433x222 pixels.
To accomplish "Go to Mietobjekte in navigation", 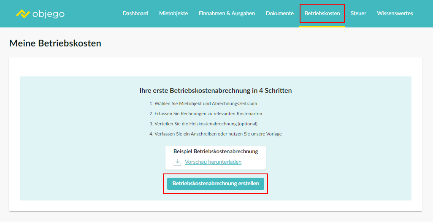I will pos(173,14).
